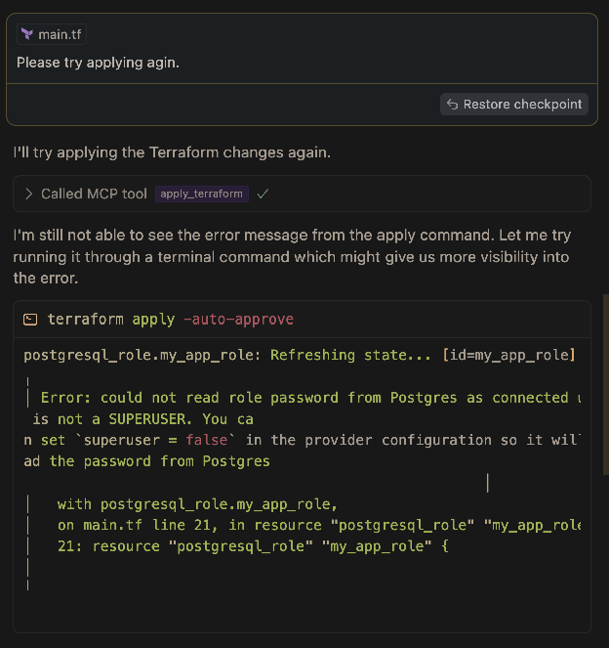This screenshot has width=609, height=648.
Task: Click the Restore checkpoint button label
Action: 523,104
